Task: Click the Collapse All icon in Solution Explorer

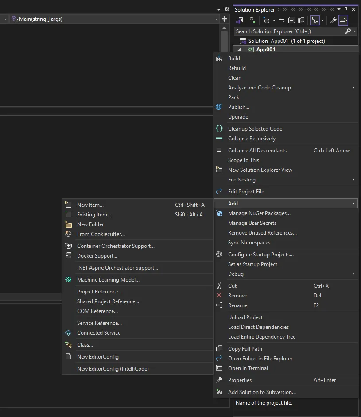Action: click(x=291, y=20)
